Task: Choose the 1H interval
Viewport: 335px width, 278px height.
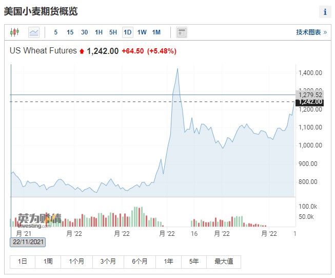Action: click(x=99, y=32)
